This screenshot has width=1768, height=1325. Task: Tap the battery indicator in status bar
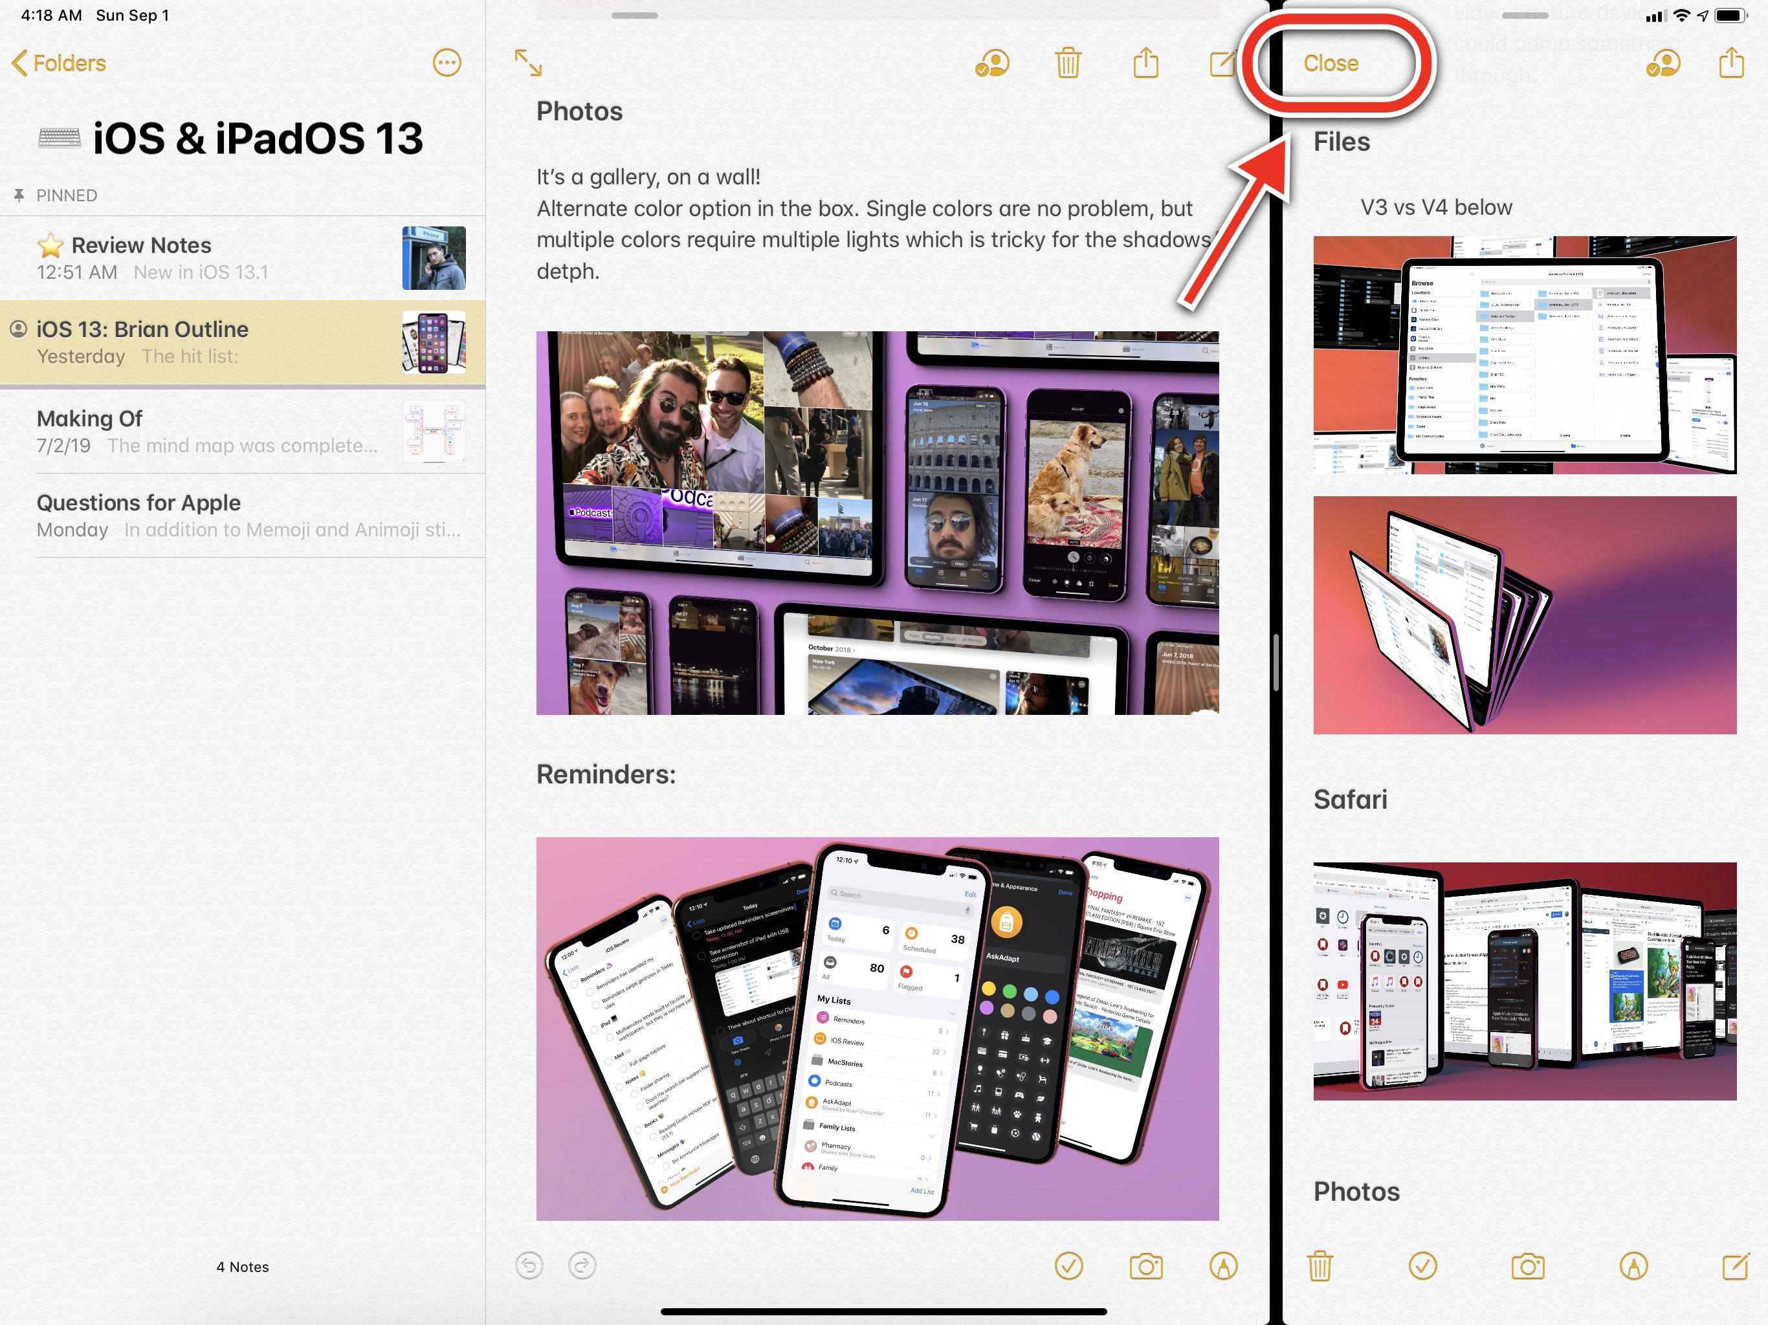coord(1730,15)
